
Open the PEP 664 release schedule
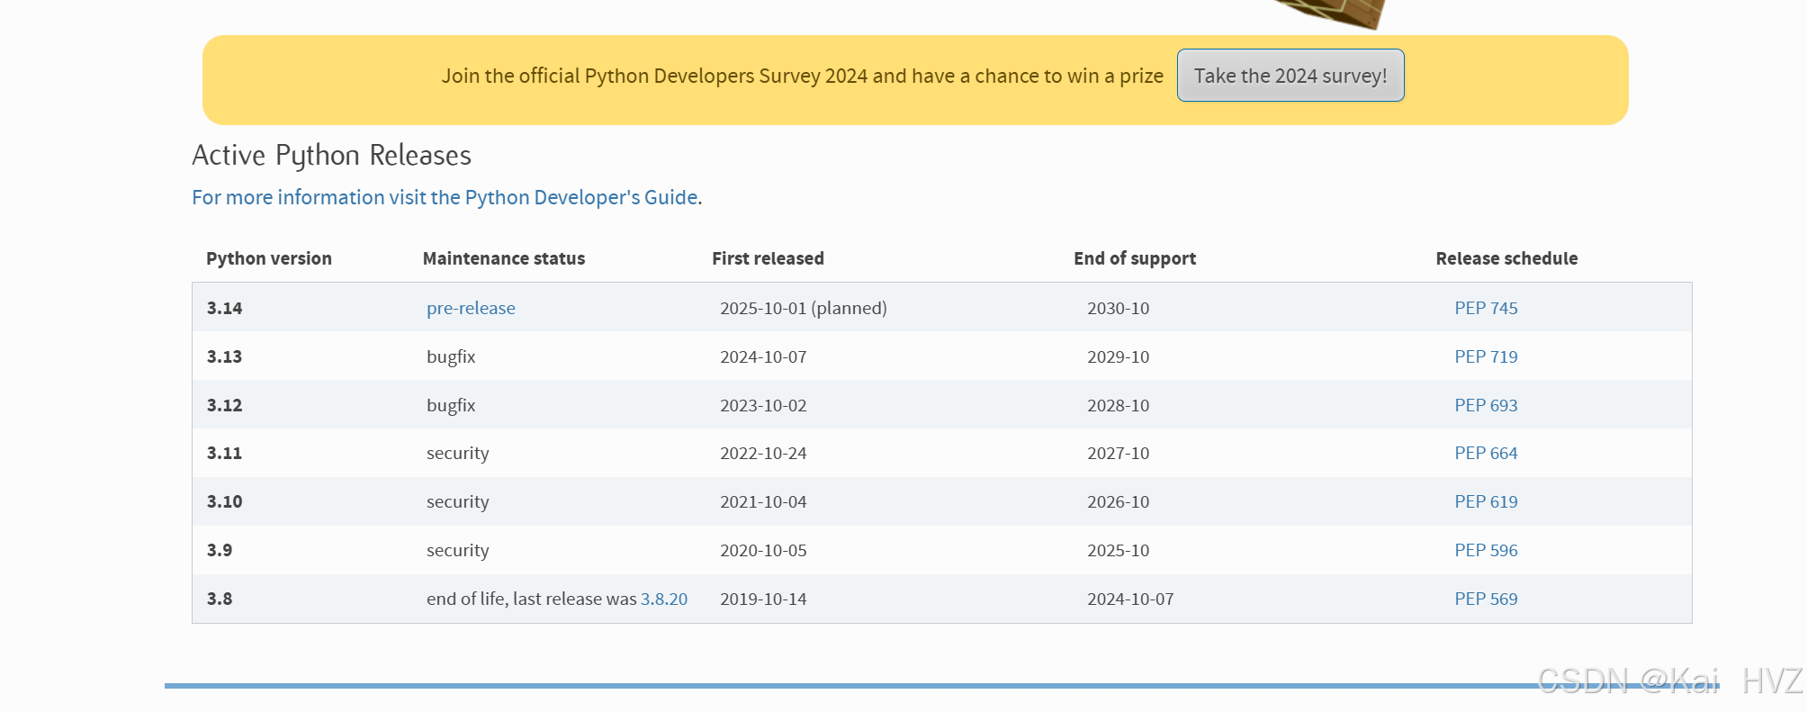[1486, 453]
